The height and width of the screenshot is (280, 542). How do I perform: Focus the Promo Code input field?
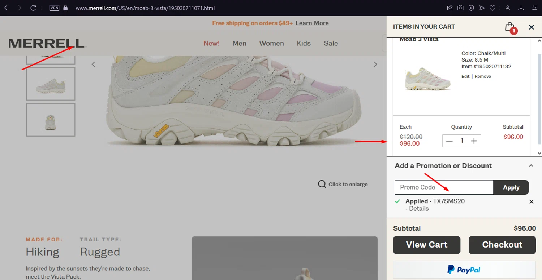[444, 187]
